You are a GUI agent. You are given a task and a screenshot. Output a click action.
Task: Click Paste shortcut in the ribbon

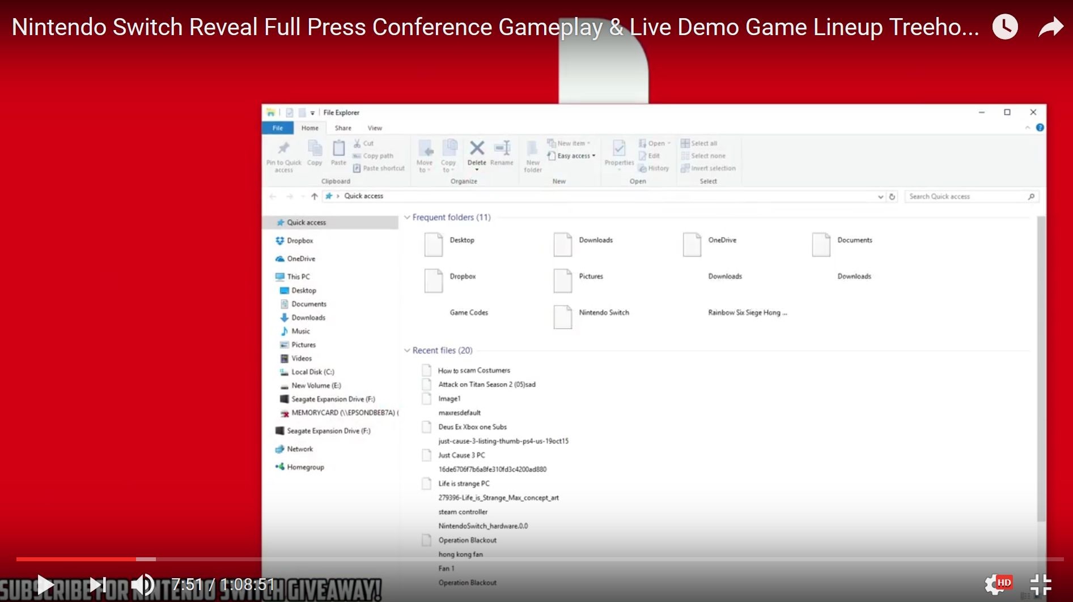tap(379, 168)
